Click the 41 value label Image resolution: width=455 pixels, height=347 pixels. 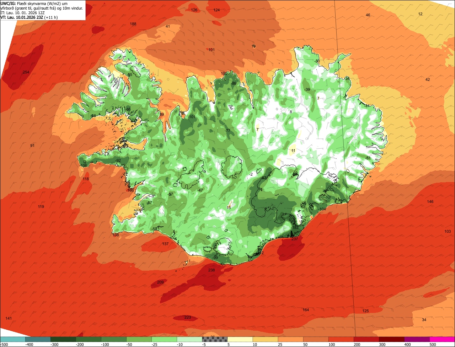pyautogui.click(x=168, y=27)
